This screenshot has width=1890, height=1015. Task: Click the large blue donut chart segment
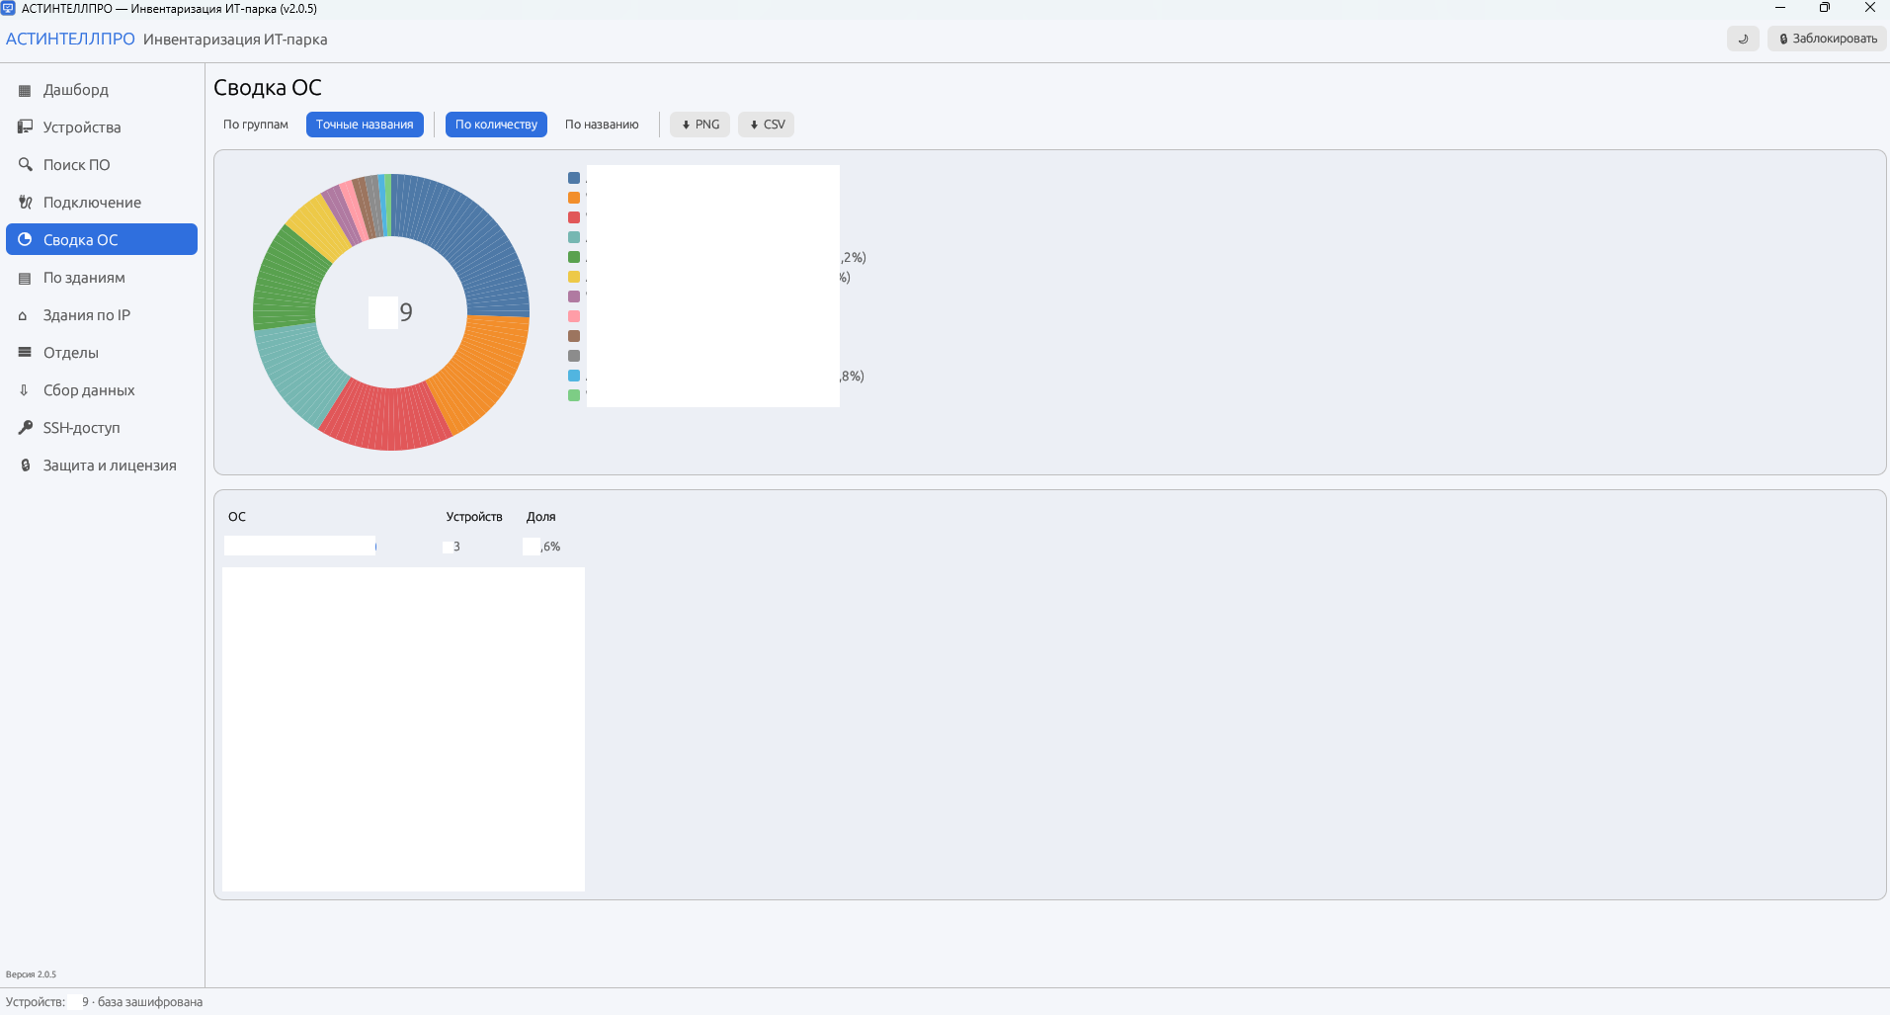[x=470, y=237]
